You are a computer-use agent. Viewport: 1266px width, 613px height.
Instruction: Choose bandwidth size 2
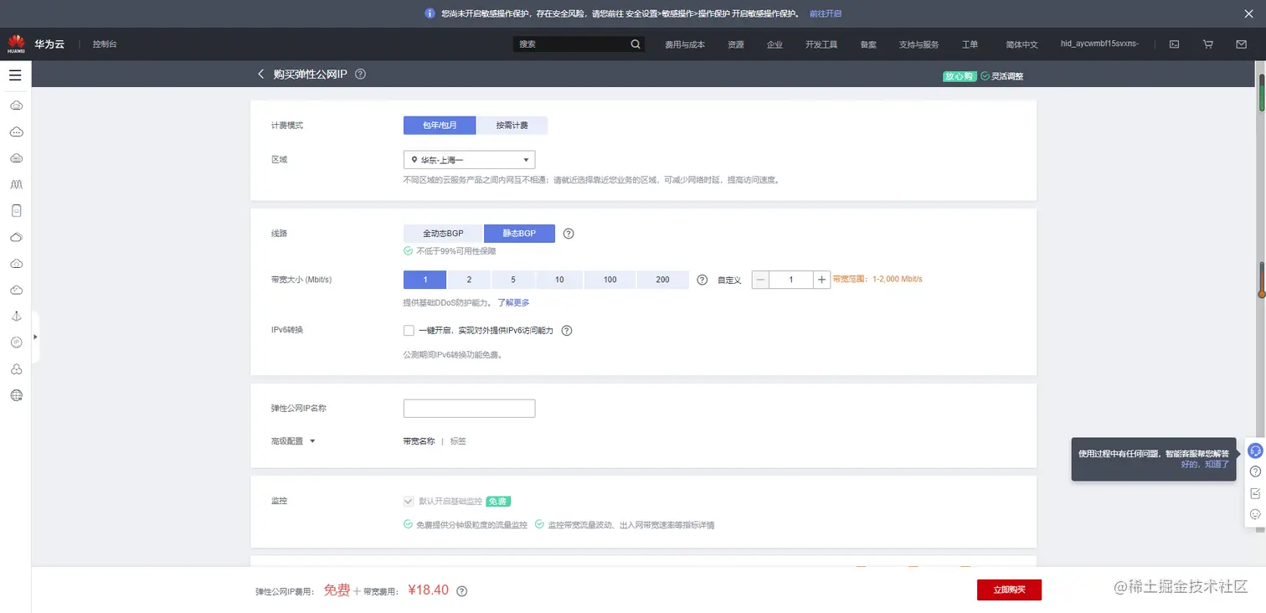tap(469, 280)
